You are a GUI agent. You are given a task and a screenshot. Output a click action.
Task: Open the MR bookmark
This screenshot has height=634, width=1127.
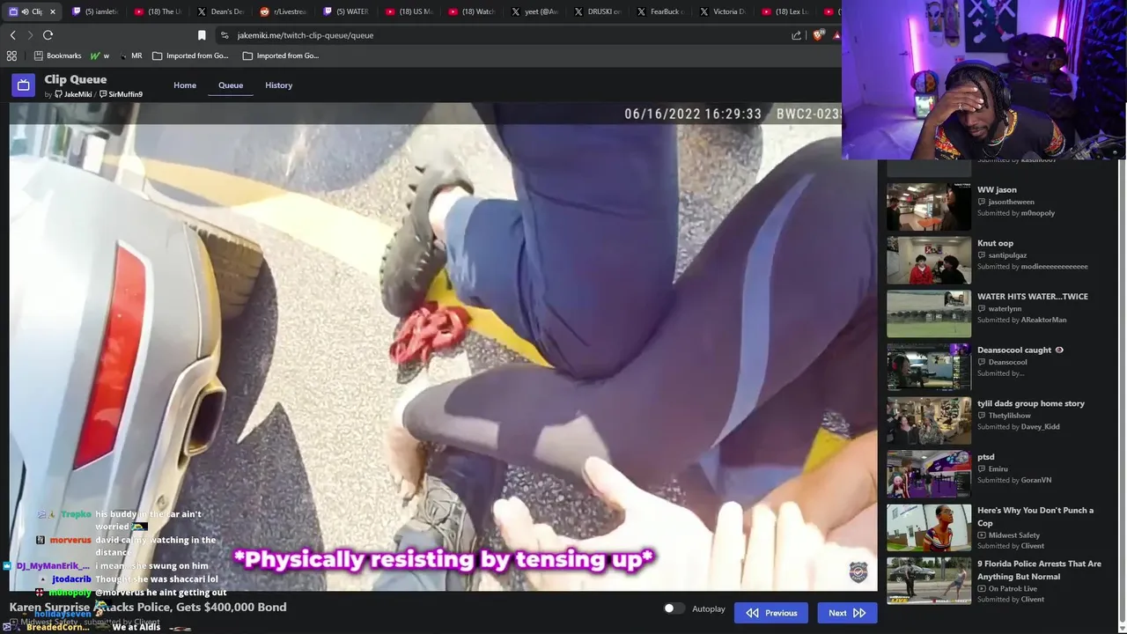point(130,55)
